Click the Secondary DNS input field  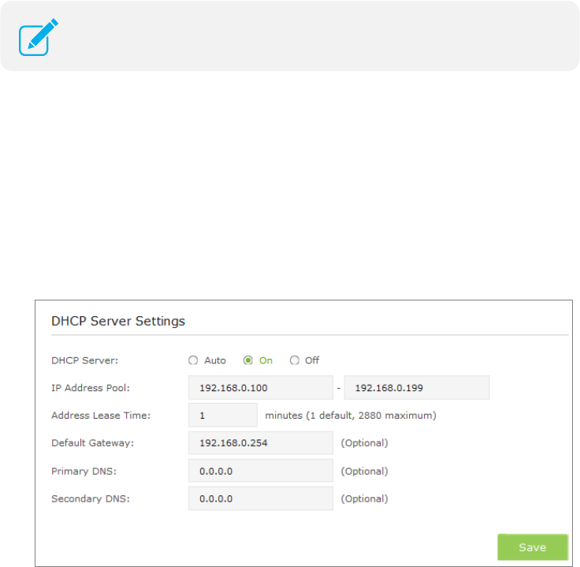click(261, 498)
